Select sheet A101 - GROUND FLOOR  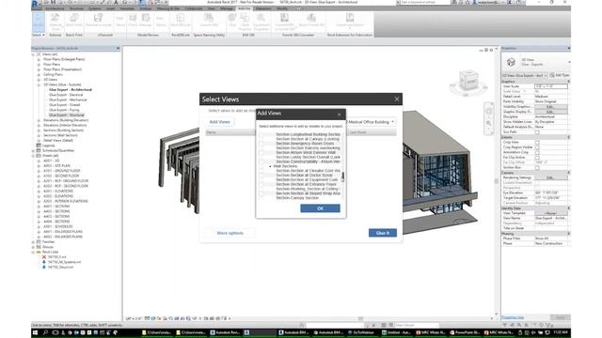tap(62, 171)
